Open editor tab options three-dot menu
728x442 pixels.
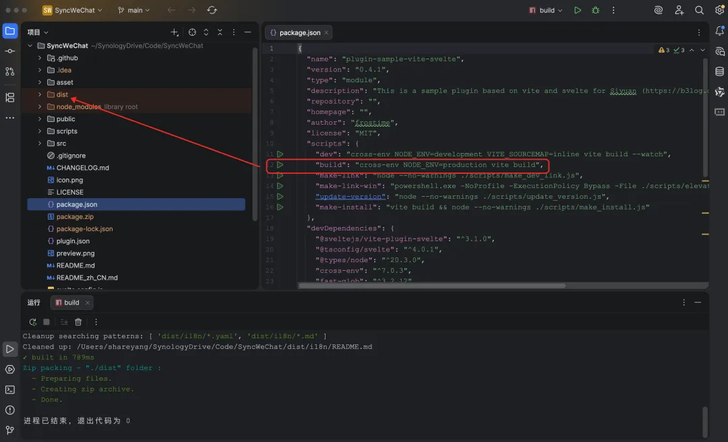(699, 32)
